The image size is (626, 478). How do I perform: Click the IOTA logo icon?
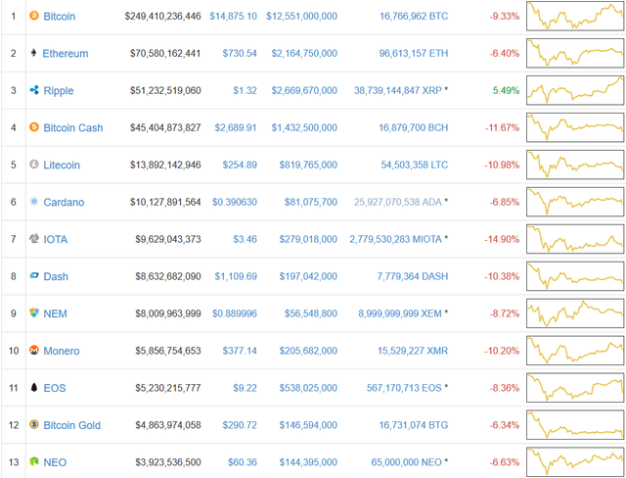(34, 239)
